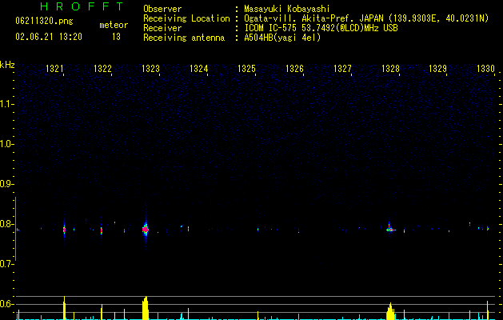This screenshot has height=320, width=503.
Task: Click the 1322 time axis marker
Action: coord(102,69)
